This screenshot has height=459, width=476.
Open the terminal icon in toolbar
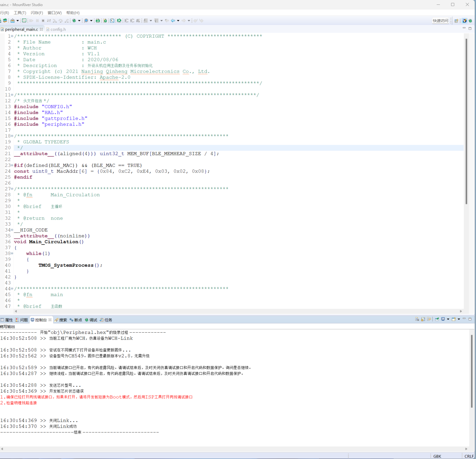[112, 21]
